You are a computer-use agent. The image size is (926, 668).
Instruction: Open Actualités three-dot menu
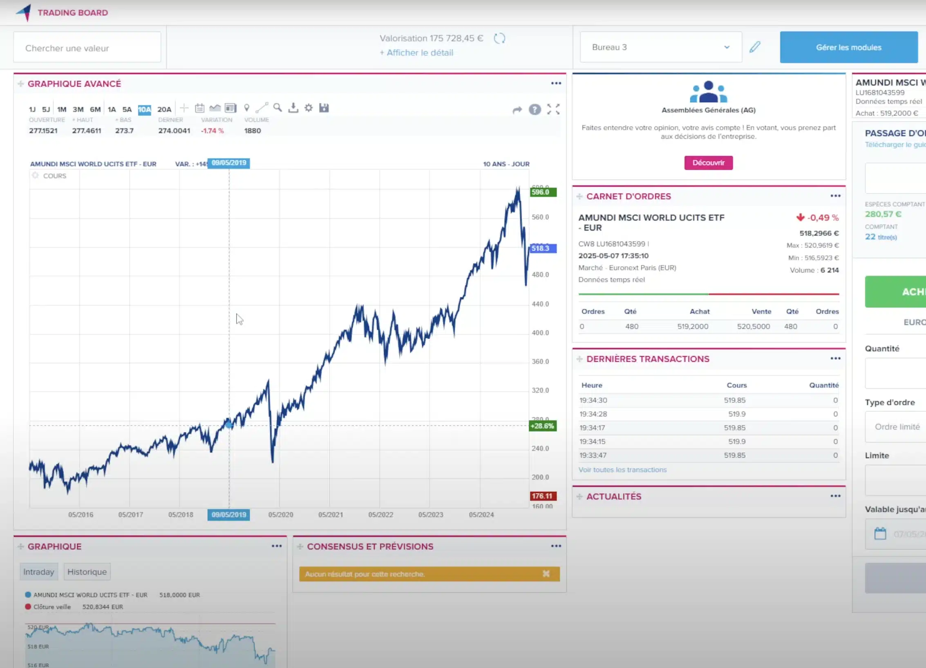pos(835,496)
